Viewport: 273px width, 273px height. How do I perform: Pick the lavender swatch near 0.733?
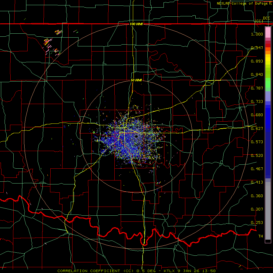point(268,96)
